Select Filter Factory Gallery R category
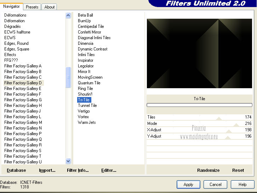The image size is (257, 193). [23, 145]
